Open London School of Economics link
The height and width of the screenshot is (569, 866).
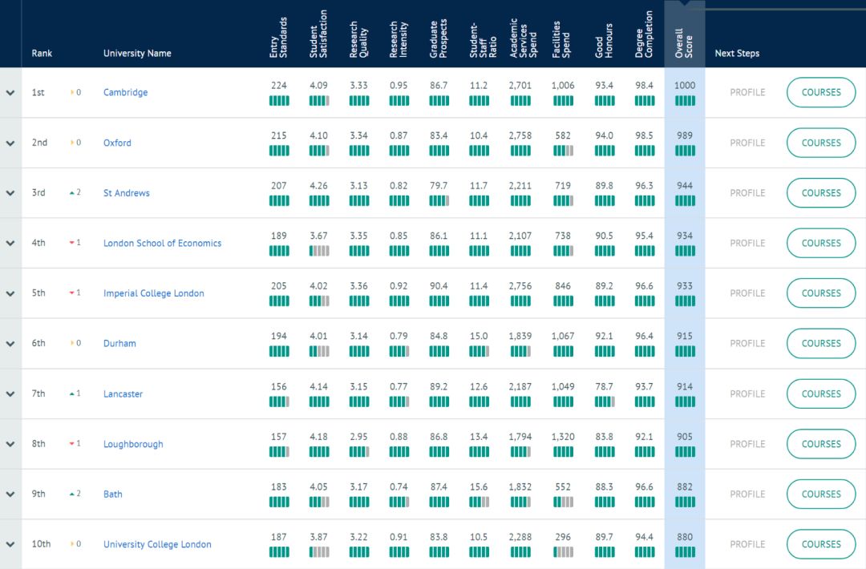pos(162,243)
